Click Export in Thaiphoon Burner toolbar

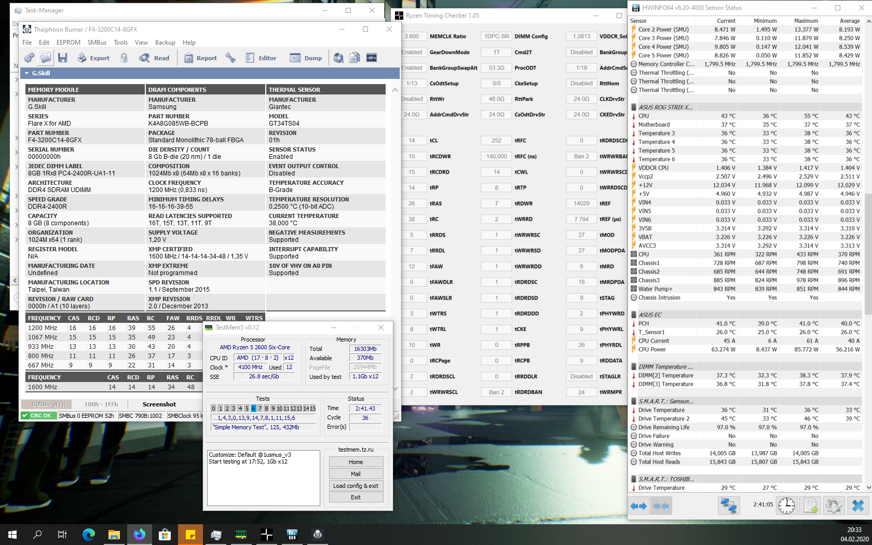[x=93, y=58]
